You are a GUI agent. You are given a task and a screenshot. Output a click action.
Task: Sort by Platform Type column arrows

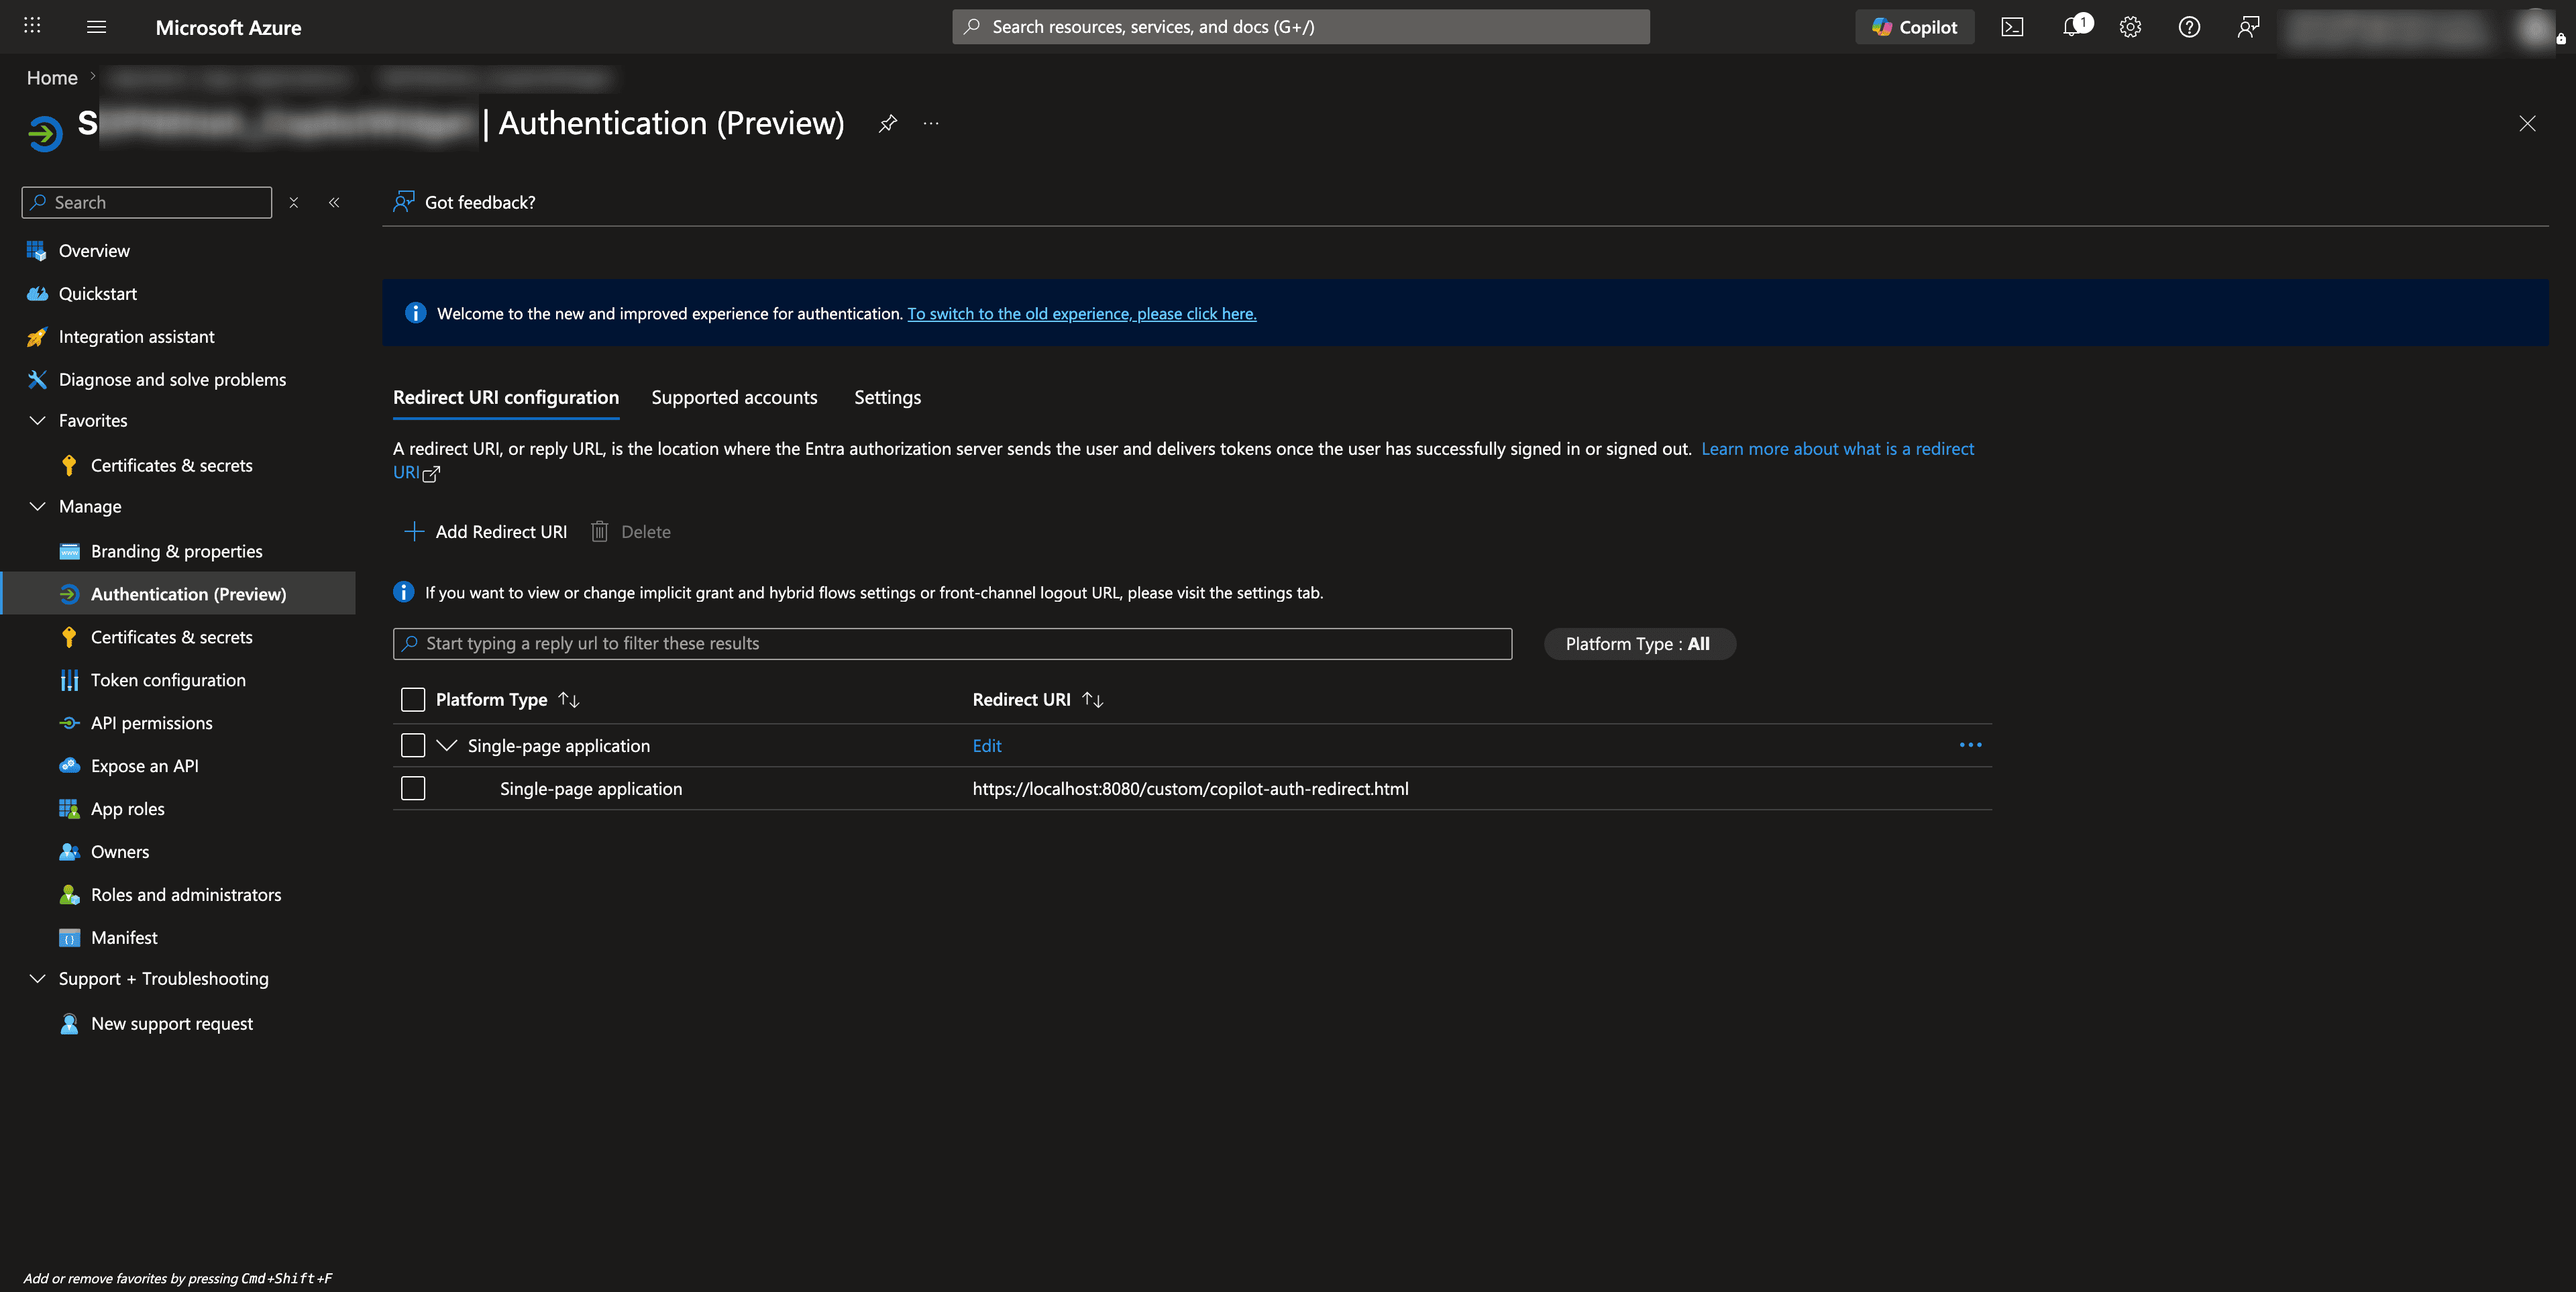pyautogui.click(x=569, y=700)
